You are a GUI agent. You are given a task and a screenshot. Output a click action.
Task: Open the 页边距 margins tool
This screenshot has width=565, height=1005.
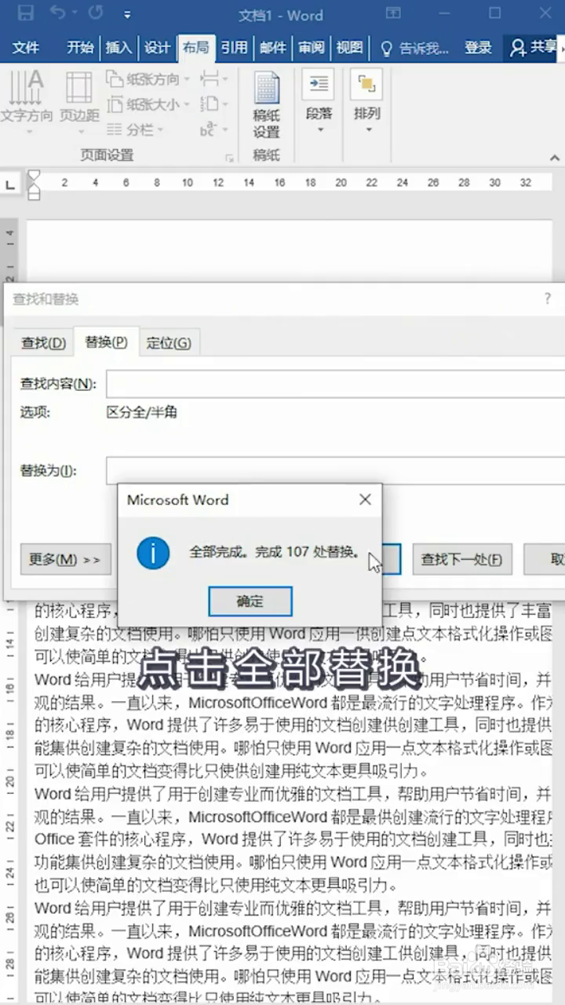tap(79, 102)
